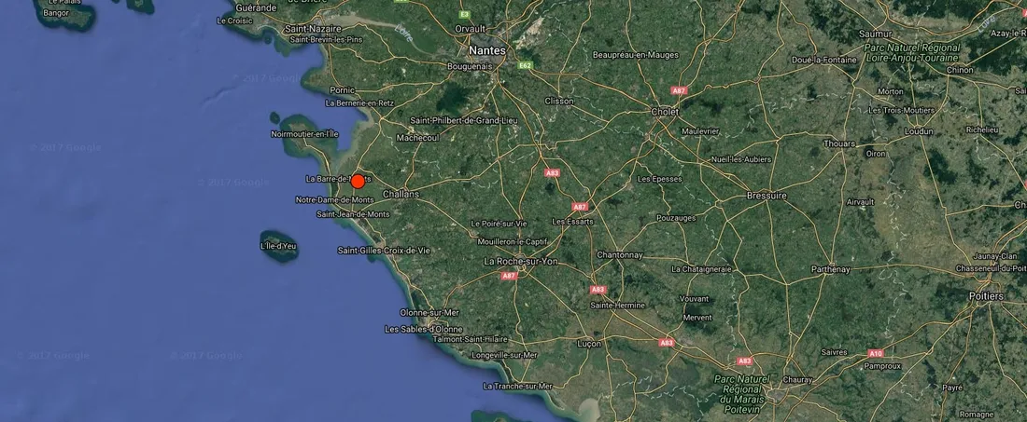
Task: Click the Bressuire town label
Action: coord(767,196)
